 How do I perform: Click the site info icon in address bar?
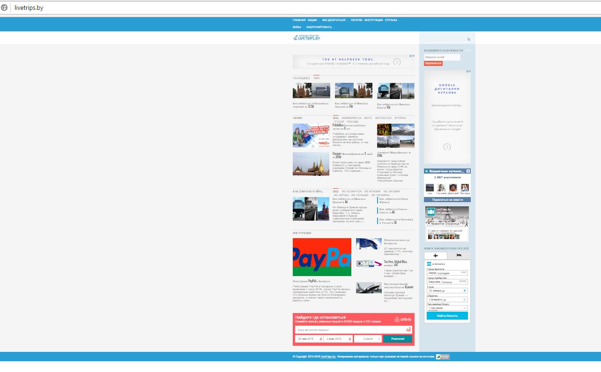pos(4,7)
